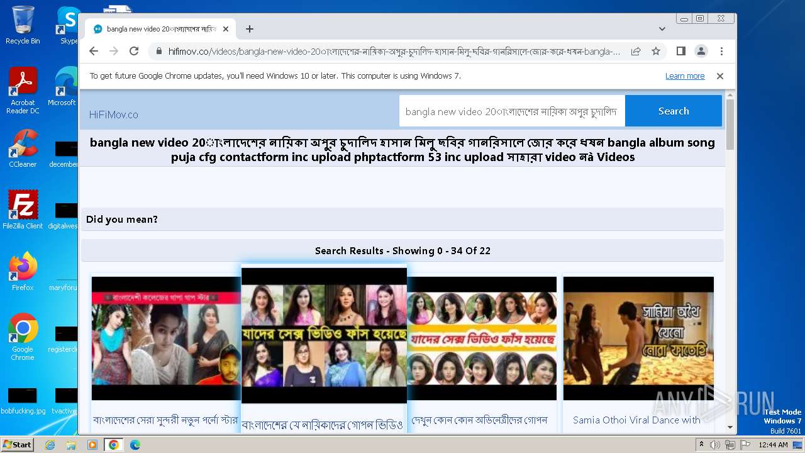Open Chrome profile avatar menu
This screenshot has width=805, height=453.
pyautogui.click(x=701, y=51)
